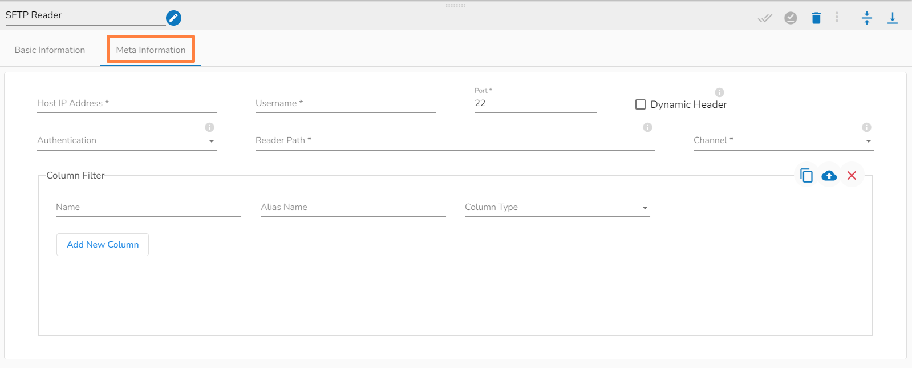
Task: Click the cloud upload icon in Column Filter
Action: pos(829,176)
